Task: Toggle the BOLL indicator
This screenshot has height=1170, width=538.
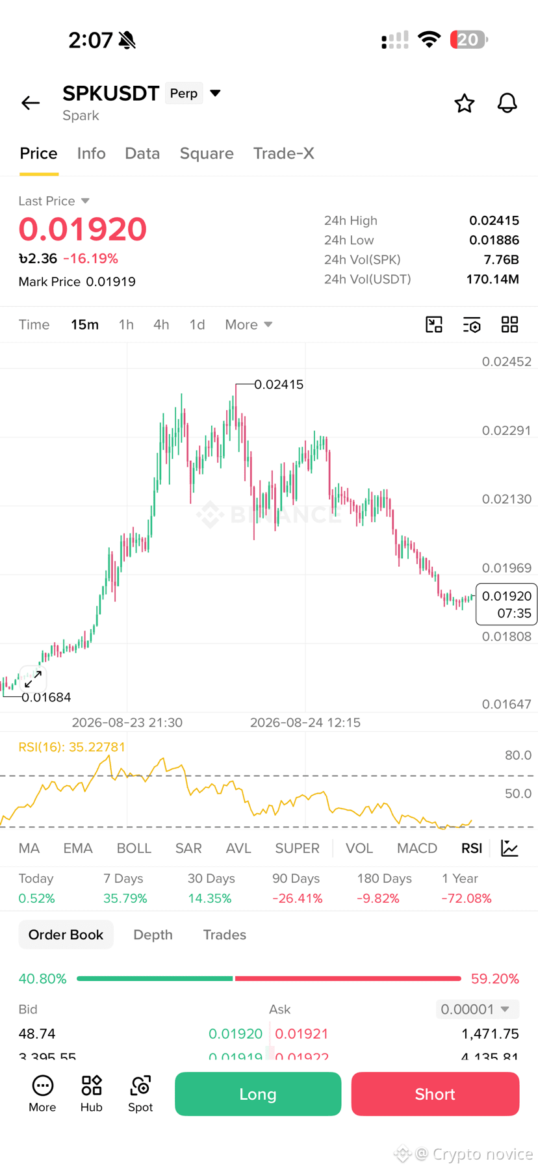Action: tap(134, 848)
